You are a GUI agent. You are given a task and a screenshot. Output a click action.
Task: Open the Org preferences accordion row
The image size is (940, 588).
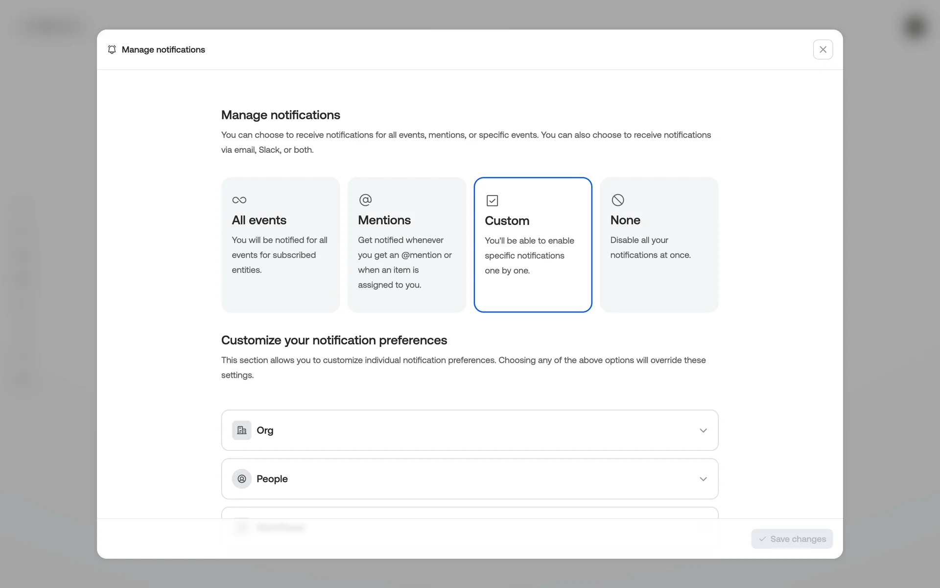tap(469, 430)
